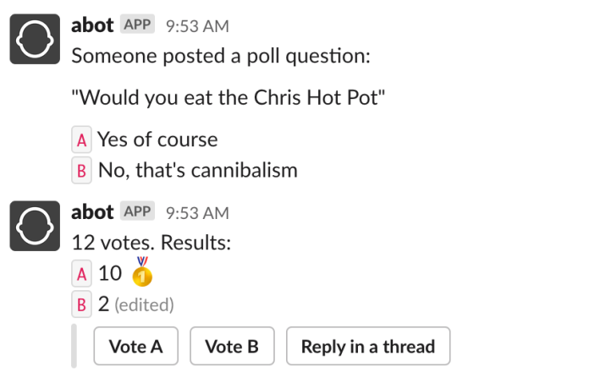Click the 9:53 AM timestamp of results message
The height and width of the screenshot is (378, 600).
coord(197,213)
